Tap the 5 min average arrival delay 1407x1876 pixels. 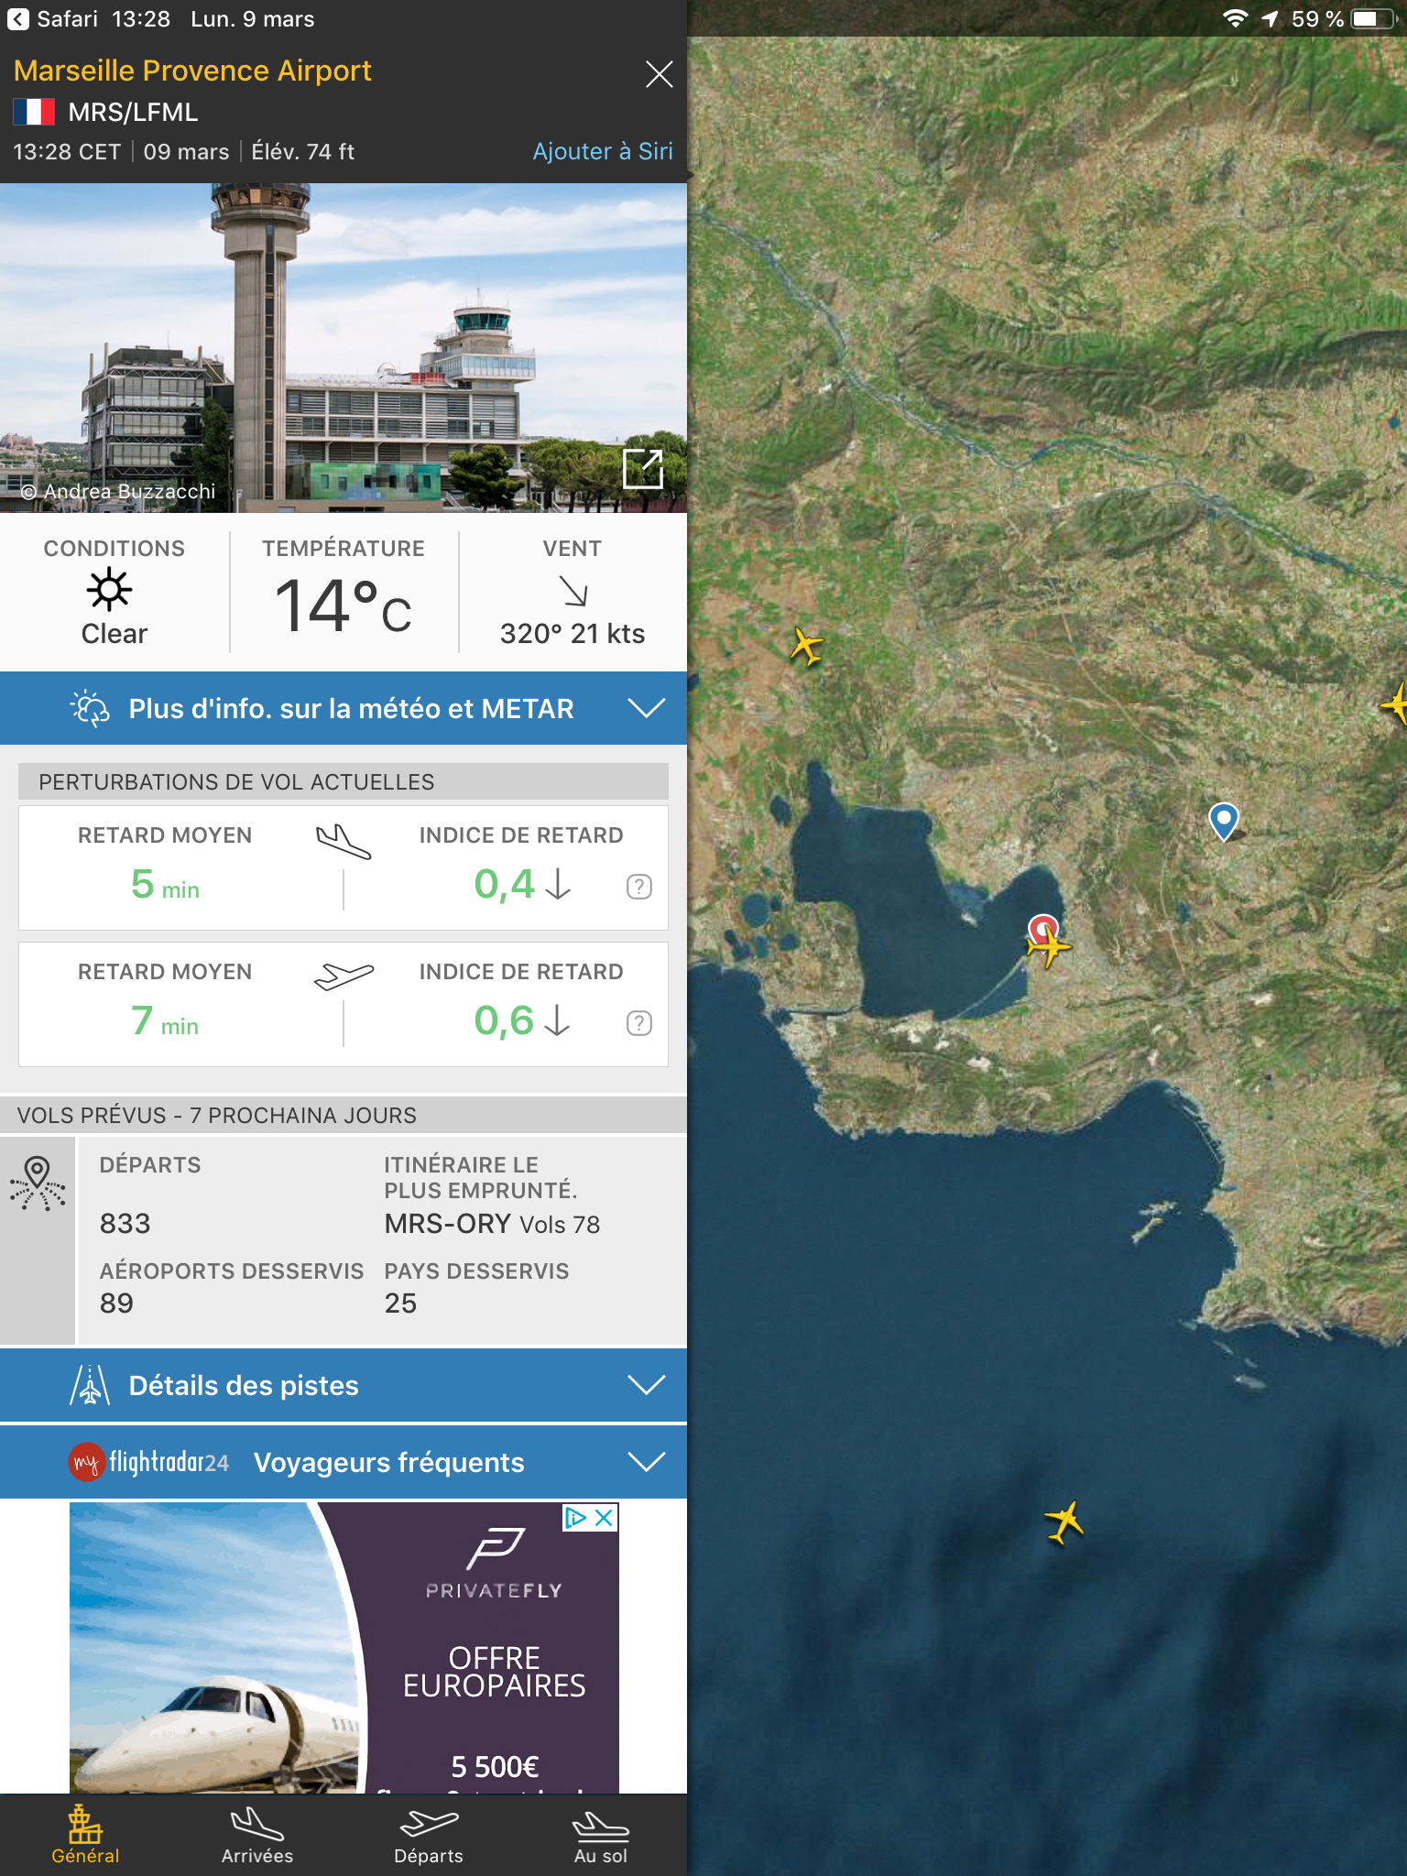click(x=165, y=885)
